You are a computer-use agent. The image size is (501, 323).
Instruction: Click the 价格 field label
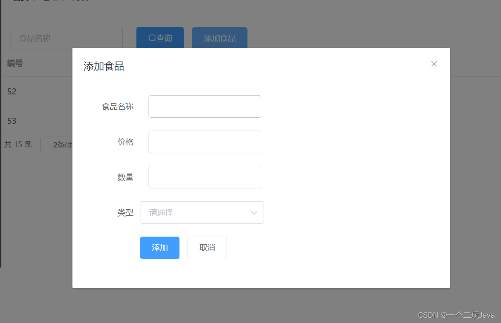[126, 142]
